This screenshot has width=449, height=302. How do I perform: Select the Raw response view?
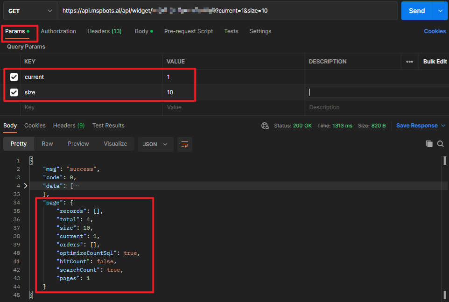[47, 144]
